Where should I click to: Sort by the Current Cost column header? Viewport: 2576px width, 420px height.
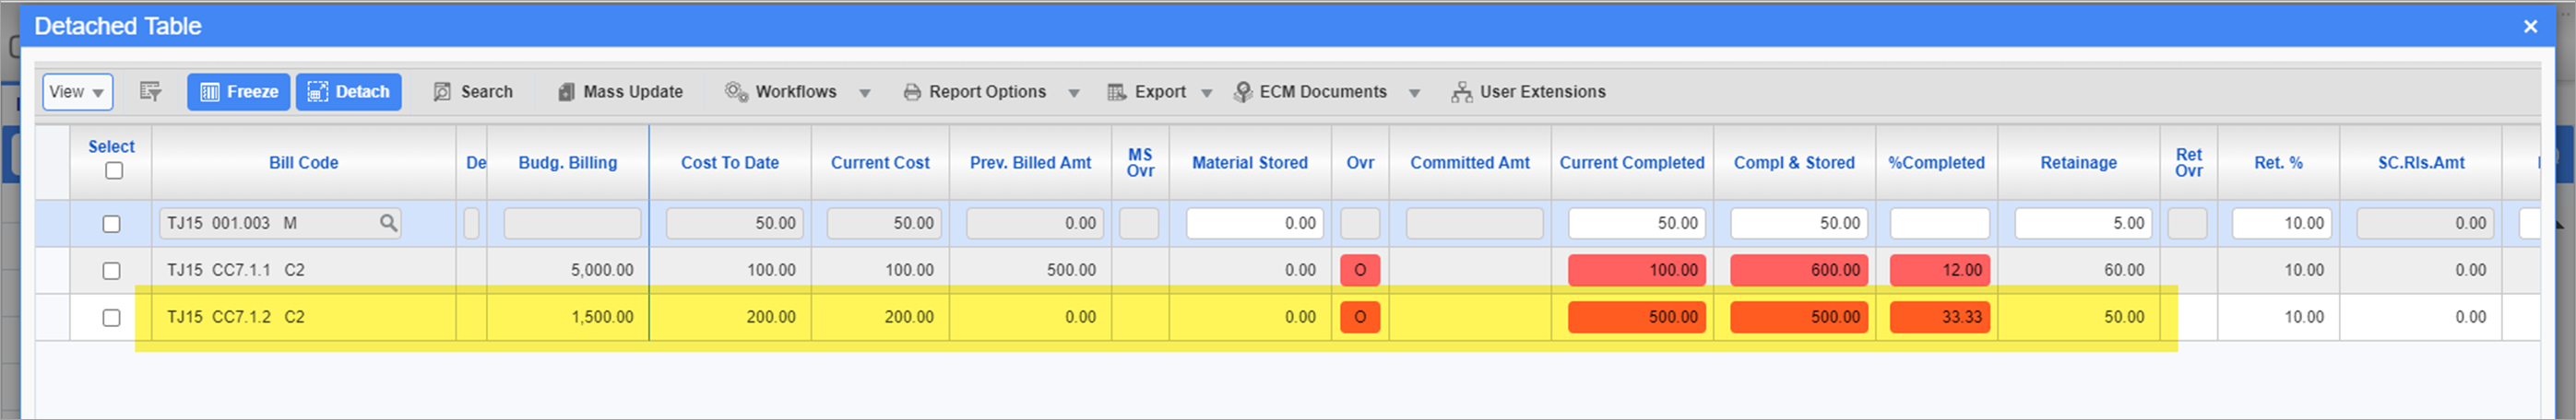(x=880, y=163)
